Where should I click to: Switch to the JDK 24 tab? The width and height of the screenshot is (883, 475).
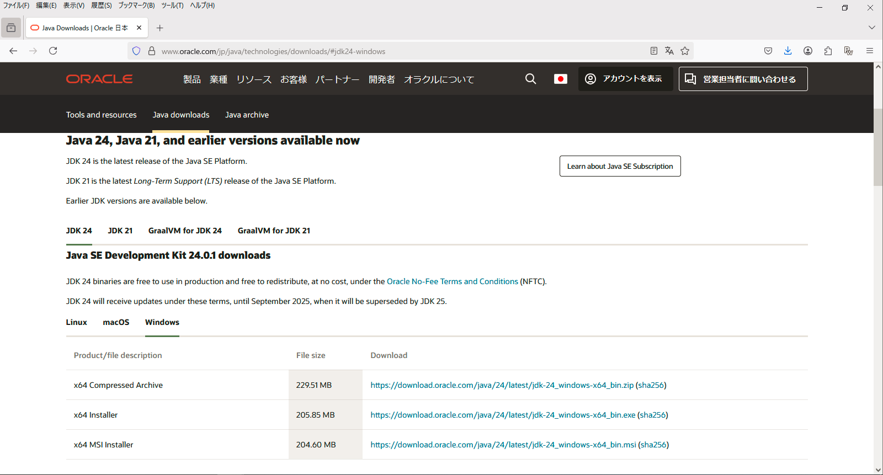[x=79, y=231]
